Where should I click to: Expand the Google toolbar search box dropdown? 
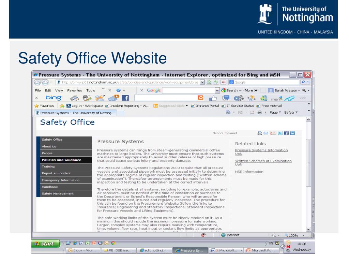point(217,90)
